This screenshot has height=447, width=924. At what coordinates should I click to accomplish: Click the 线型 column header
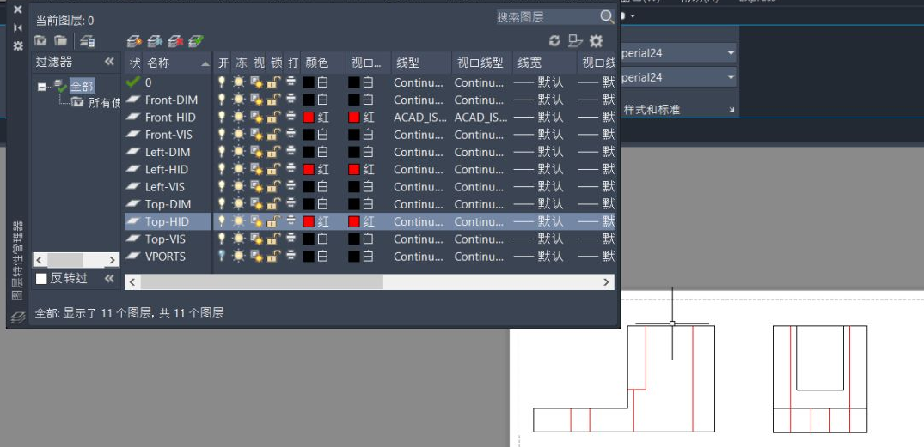click(407, 63)
